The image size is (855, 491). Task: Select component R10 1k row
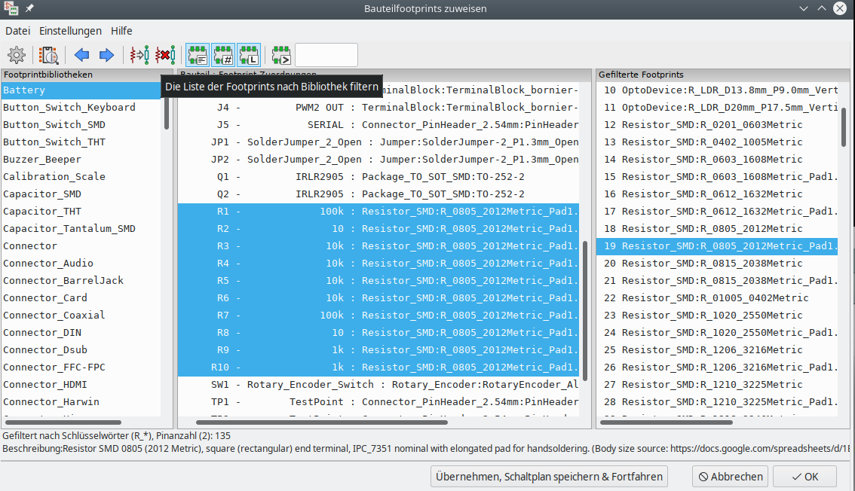click(378, 367)
